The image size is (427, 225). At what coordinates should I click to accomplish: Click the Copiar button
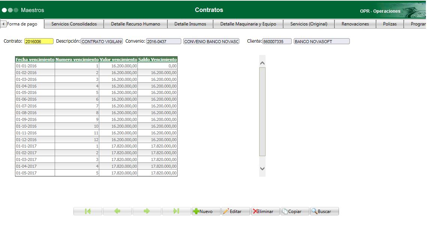click(295, 211)
